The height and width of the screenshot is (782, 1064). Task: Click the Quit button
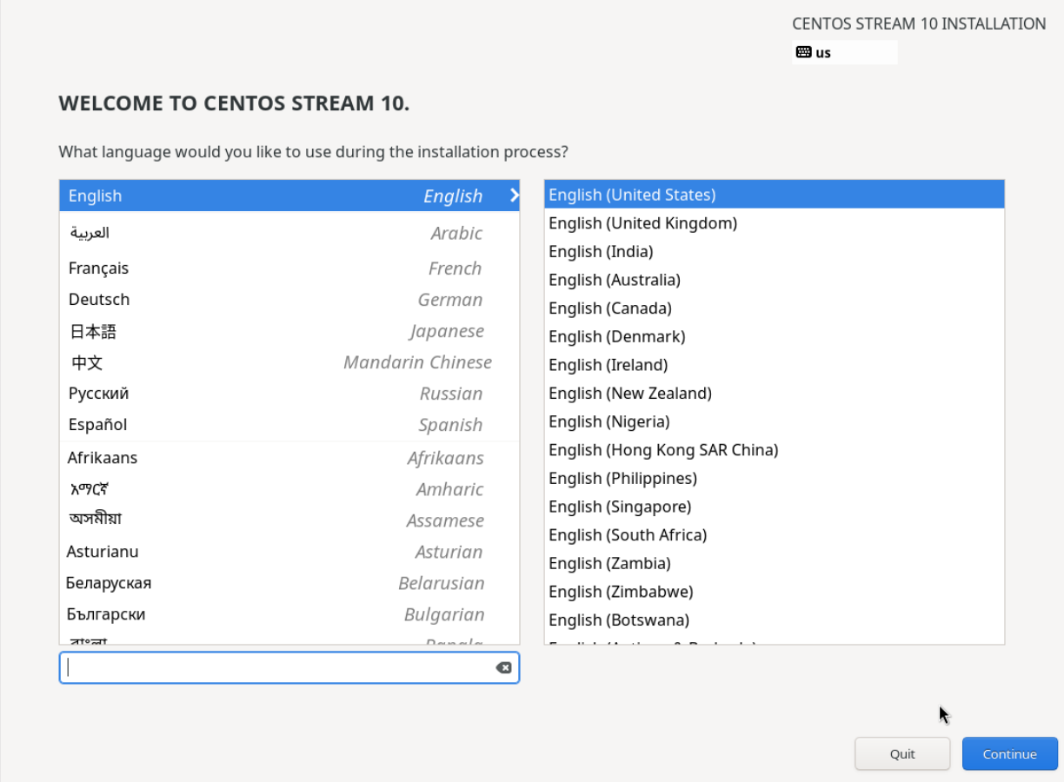[902, 753]
